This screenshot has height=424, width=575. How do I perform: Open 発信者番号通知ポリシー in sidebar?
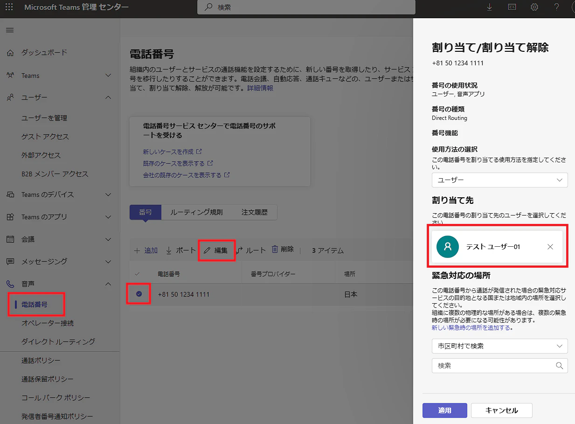[x=57, y=417]
